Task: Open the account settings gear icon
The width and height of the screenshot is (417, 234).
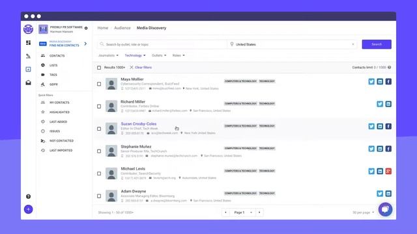Action: 86,28
